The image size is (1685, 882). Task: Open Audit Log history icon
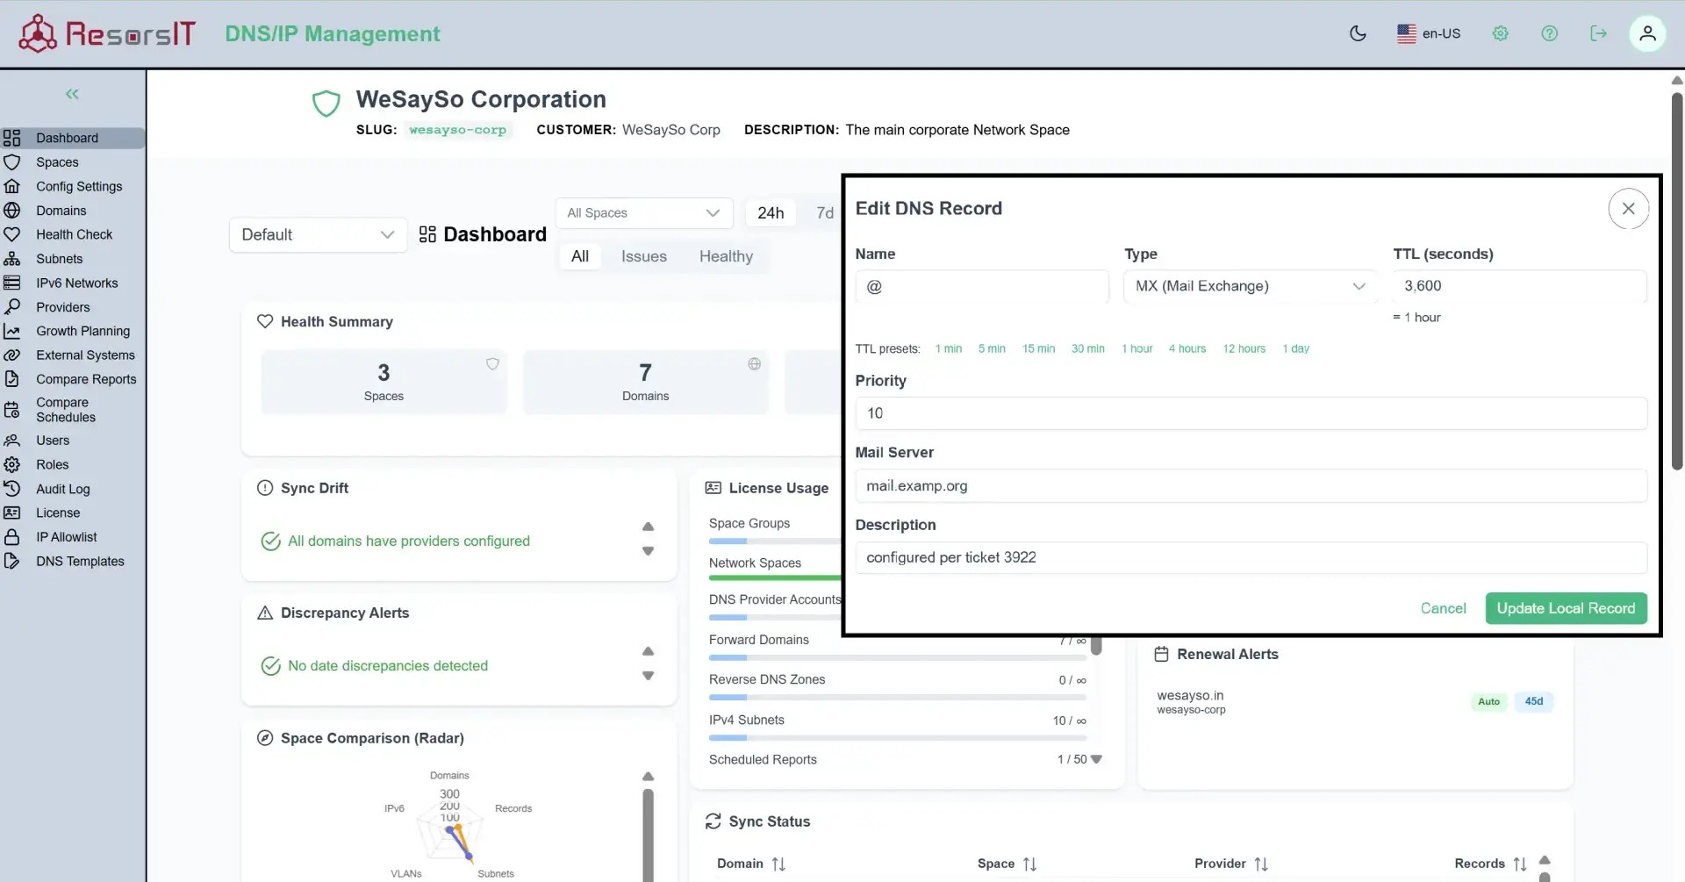[12, 489]
